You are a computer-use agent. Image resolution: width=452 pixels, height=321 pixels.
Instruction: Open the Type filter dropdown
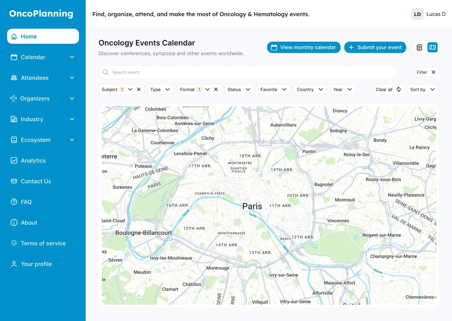tap(160, 89)
